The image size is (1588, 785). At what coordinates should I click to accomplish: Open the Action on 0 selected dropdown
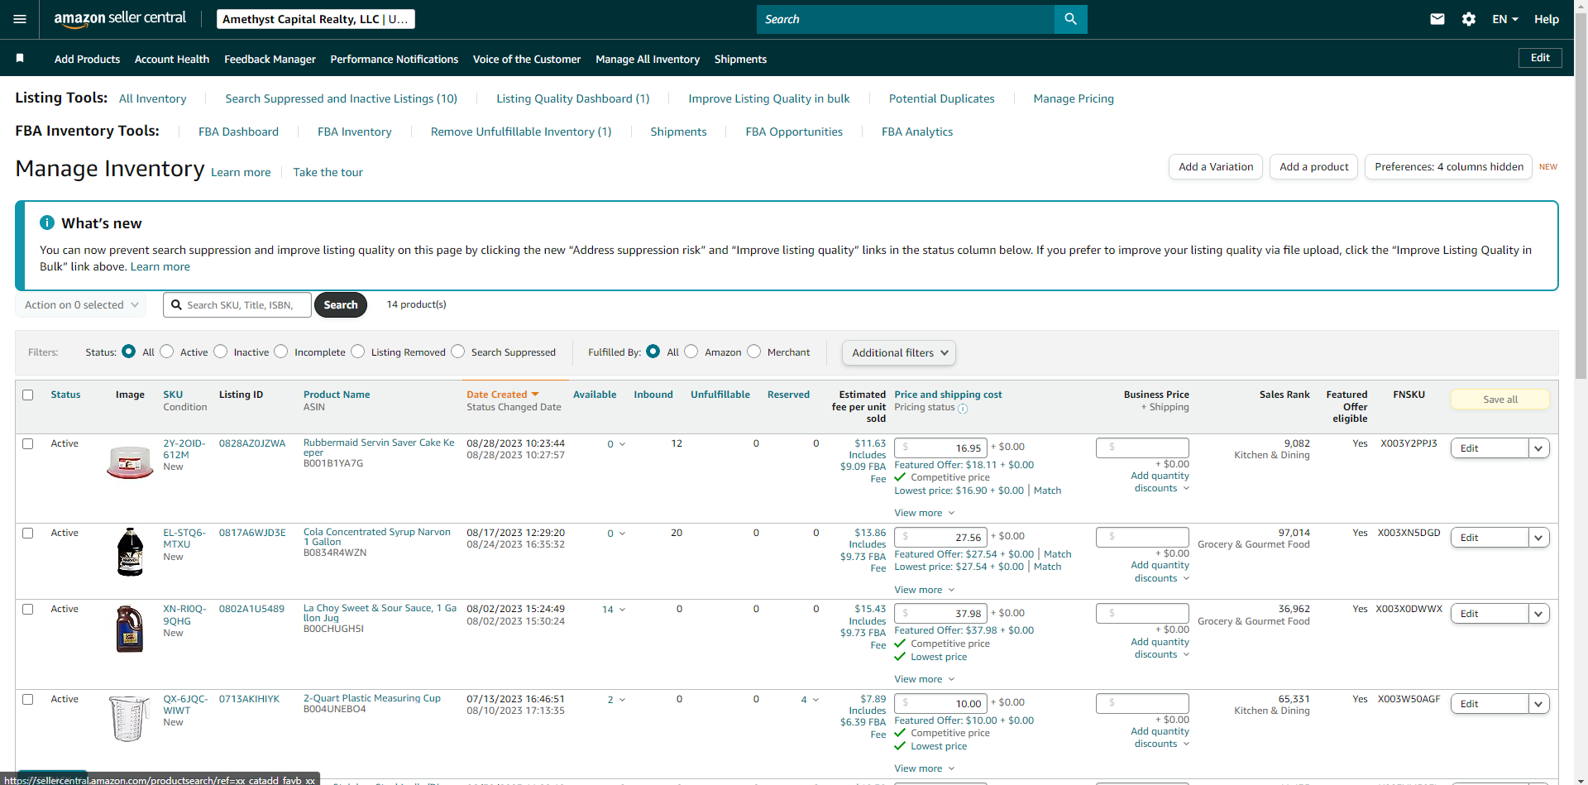(81, 305)
